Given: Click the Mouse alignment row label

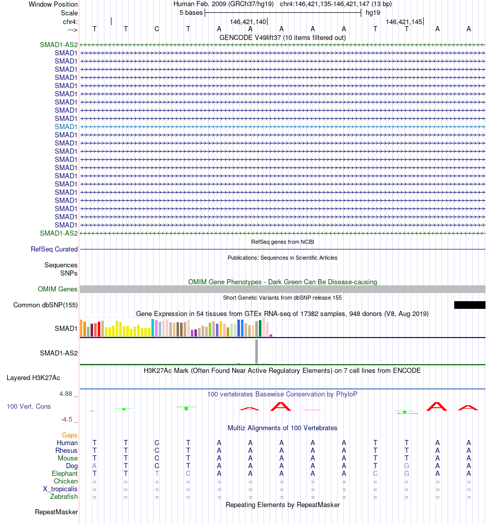Looking at the screenshot, I should (x=68, y=458).
